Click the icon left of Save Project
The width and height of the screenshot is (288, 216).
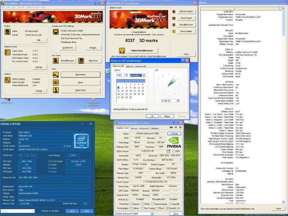click(x=174, y=18)
